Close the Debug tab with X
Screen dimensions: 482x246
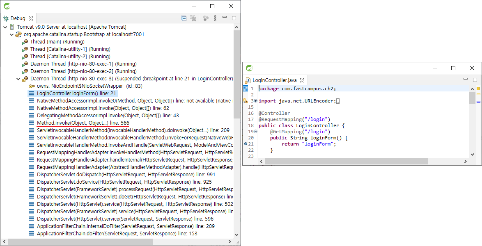pos(31,18)
